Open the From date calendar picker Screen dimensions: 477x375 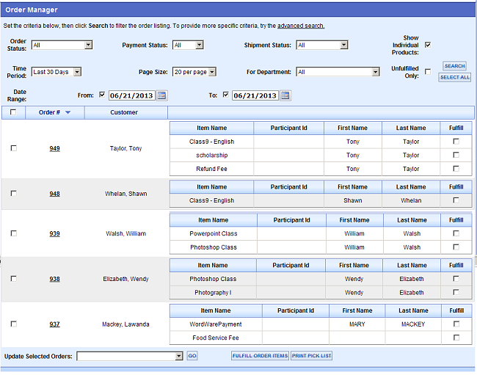point(162,95)
